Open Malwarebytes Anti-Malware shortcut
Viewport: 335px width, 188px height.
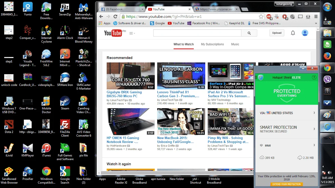[84, 11]
